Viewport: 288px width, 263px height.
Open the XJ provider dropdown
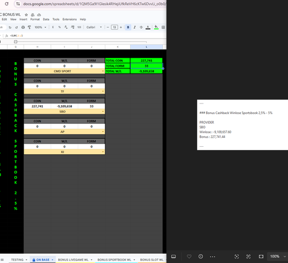103,152
